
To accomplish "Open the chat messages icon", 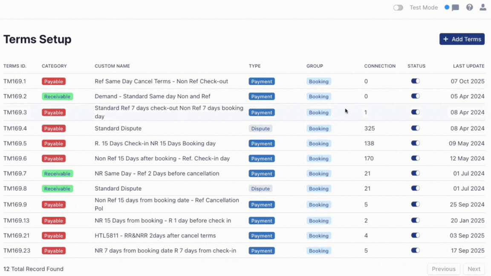I will pyautogui.click(x=456, y=8).
